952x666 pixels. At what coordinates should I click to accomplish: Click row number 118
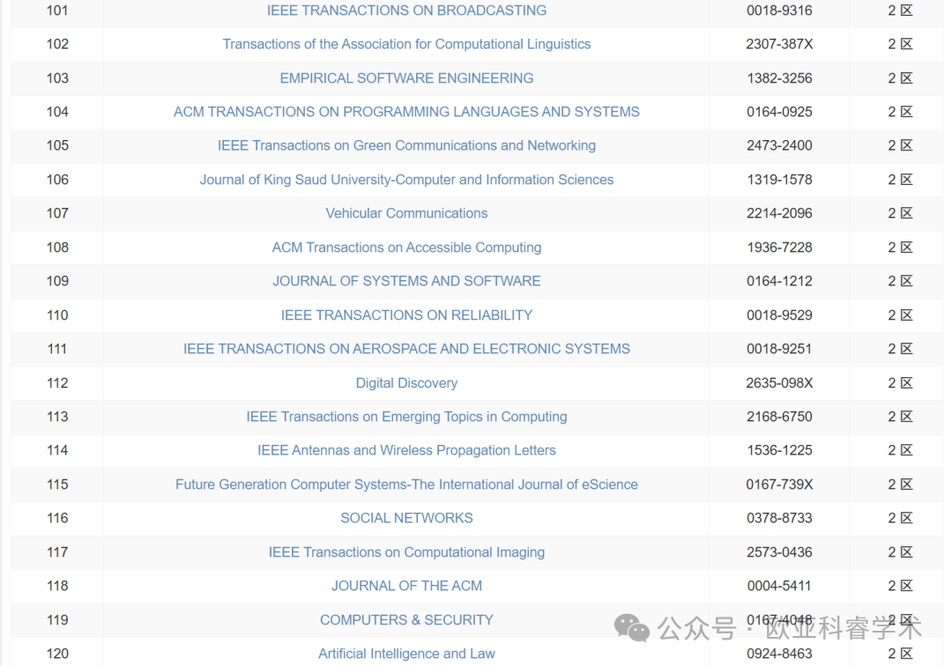[57, 586]
